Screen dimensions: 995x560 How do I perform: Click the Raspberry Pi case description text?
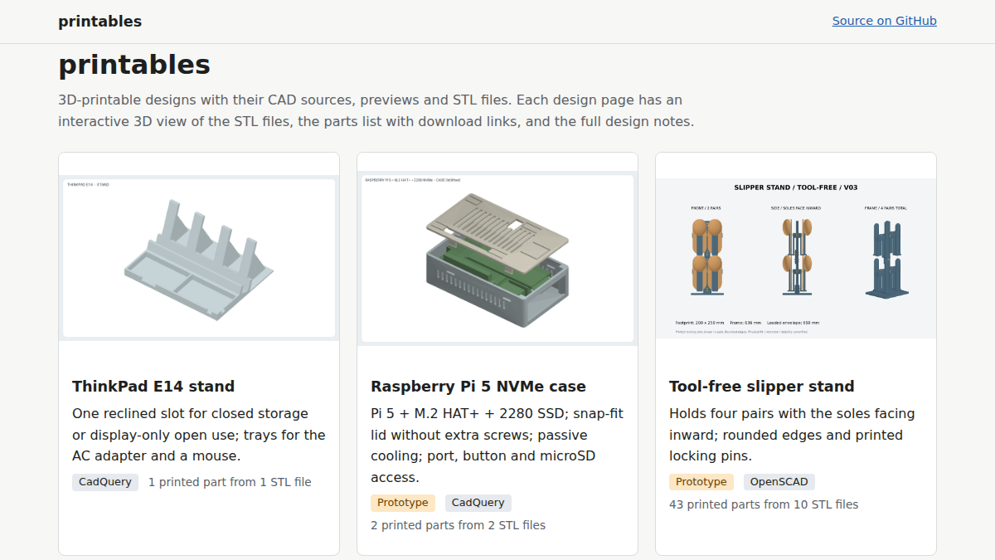click(498, 446)
